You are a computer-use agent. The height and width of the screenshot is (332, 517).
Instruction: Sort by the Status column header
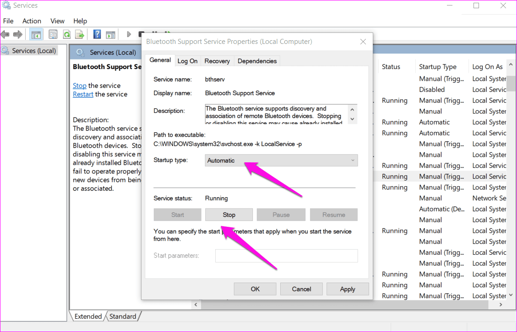point(391,67)
